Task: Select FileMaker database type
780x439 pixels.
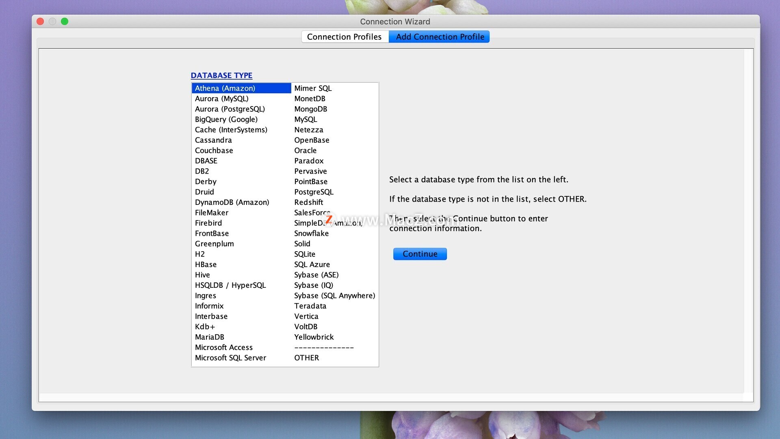Action: [x=241, y=213]
